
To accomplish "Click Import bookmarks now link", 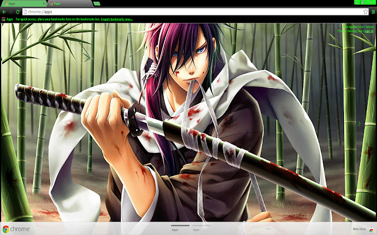I will [x=117, y=19].
